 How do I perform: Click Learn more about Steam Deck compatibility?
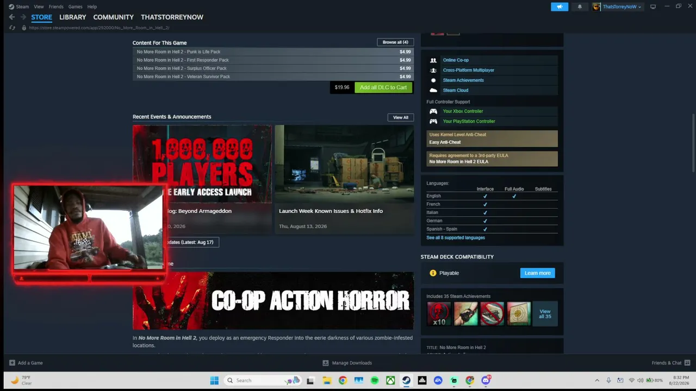point(537,273)
